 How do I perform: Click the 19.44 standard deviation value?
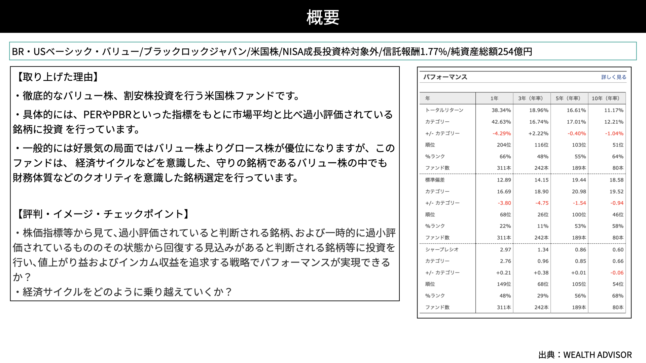(x=579, y=180)
